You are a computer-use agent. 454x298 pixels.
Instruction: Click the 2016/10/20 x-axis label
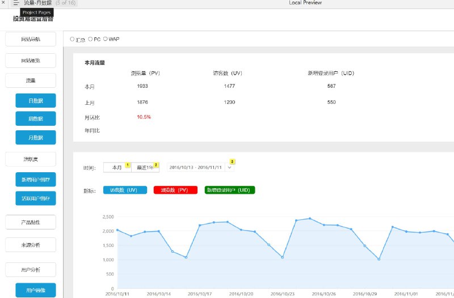tap(241, 294)
